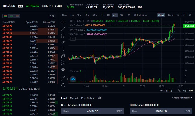This screenshot has width=195, height=116.
Task: Switch to the Chart tab
Action: [x=161, y=15]
